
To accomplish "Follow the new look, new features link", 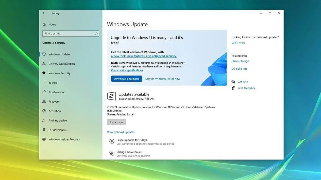I will [144, 56].
